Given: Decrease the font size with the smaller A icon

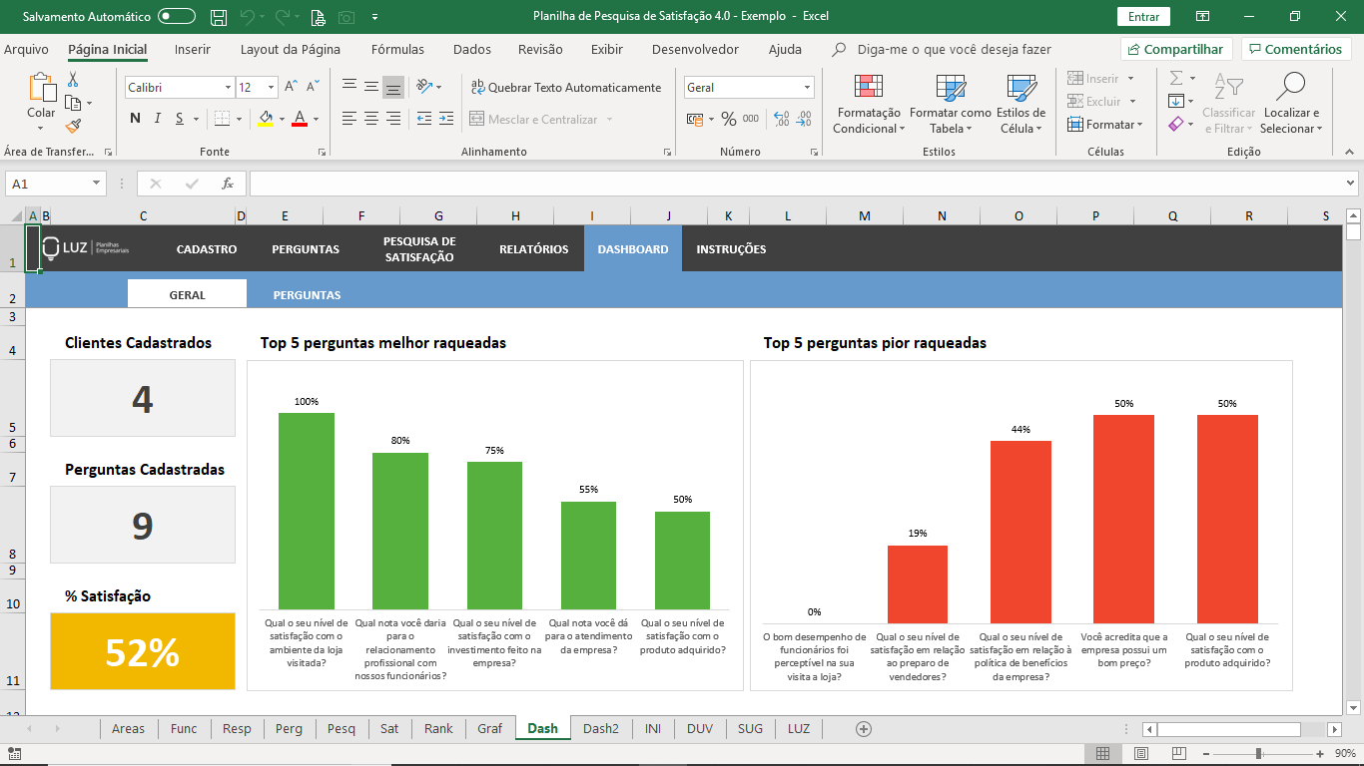Looking at the screenshot, I should click(x=313, y=88).
